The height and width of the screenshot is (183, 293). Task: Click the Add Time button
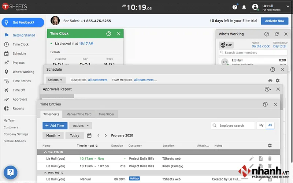pos(55,126)
